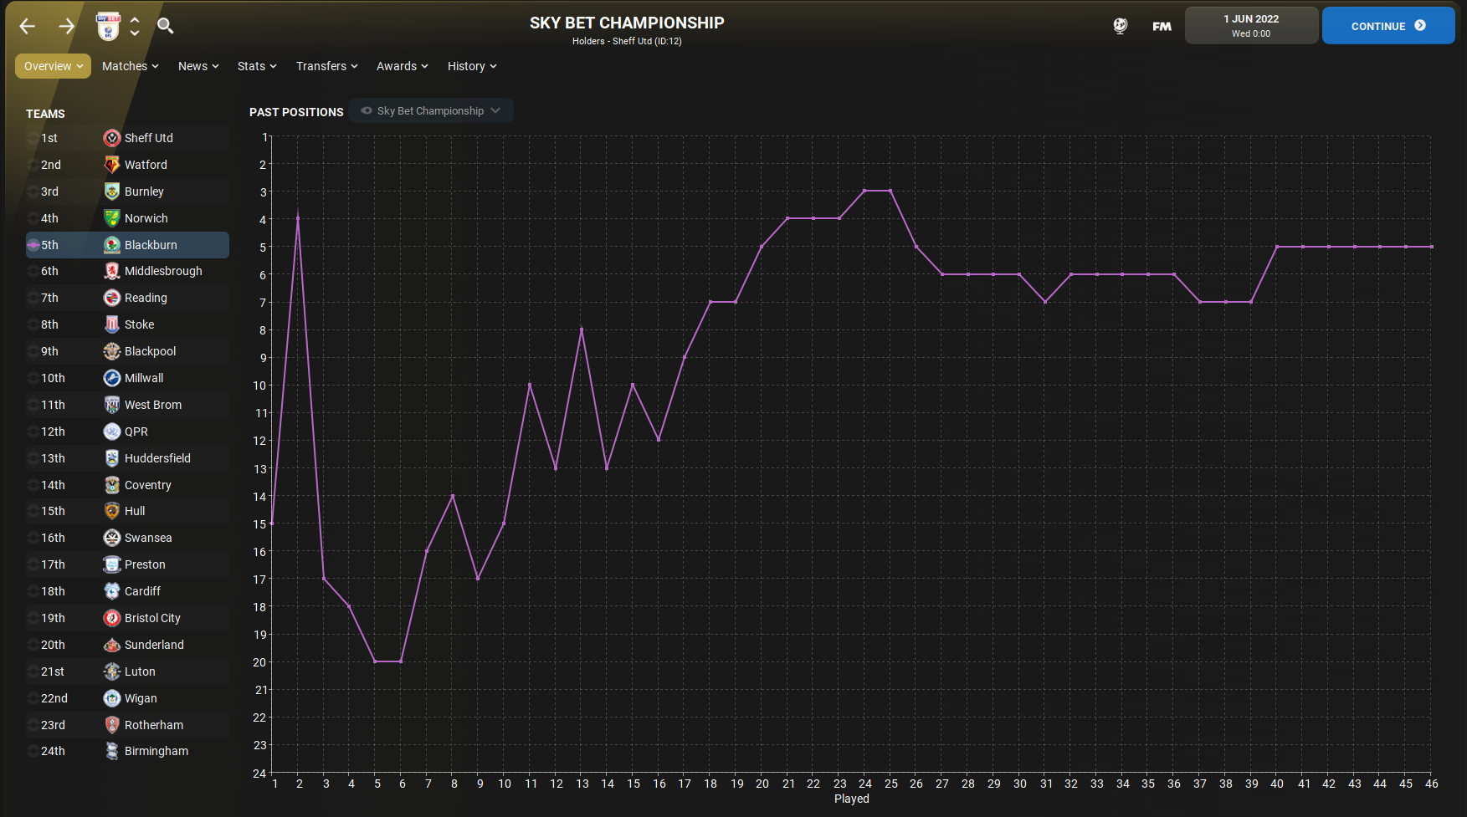
Task: Click the Reading club badge
Action: pyautogui.click(x=112, y=298)
